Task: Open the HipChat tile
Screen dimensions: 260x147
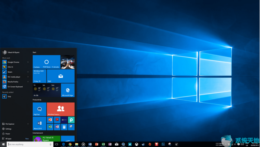Action: pos(39,109)
